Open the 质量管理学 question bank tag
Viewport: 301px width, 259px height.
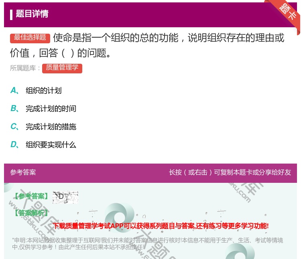[62, 68]
